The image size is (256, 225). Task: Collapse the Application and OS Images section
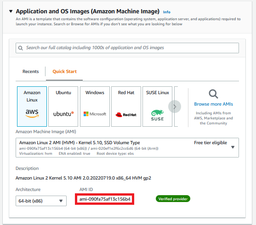[x=11, y=11]
